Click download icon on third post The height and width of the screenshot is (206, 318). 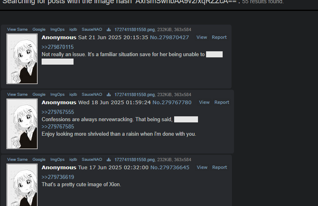click(109, 160)
